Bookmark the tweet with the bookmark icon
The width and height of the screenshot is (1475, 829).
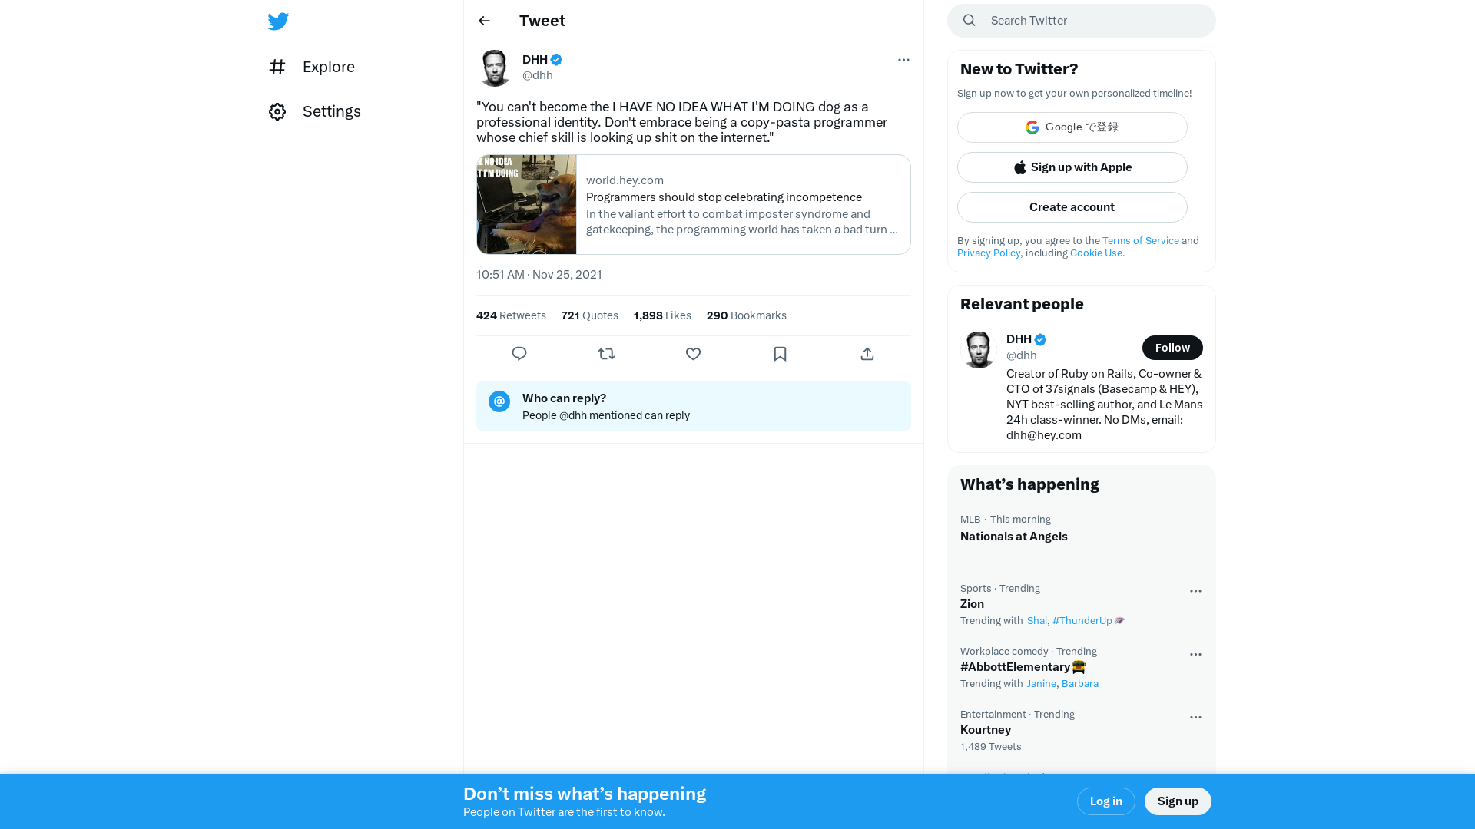click(x=780, y=354)
